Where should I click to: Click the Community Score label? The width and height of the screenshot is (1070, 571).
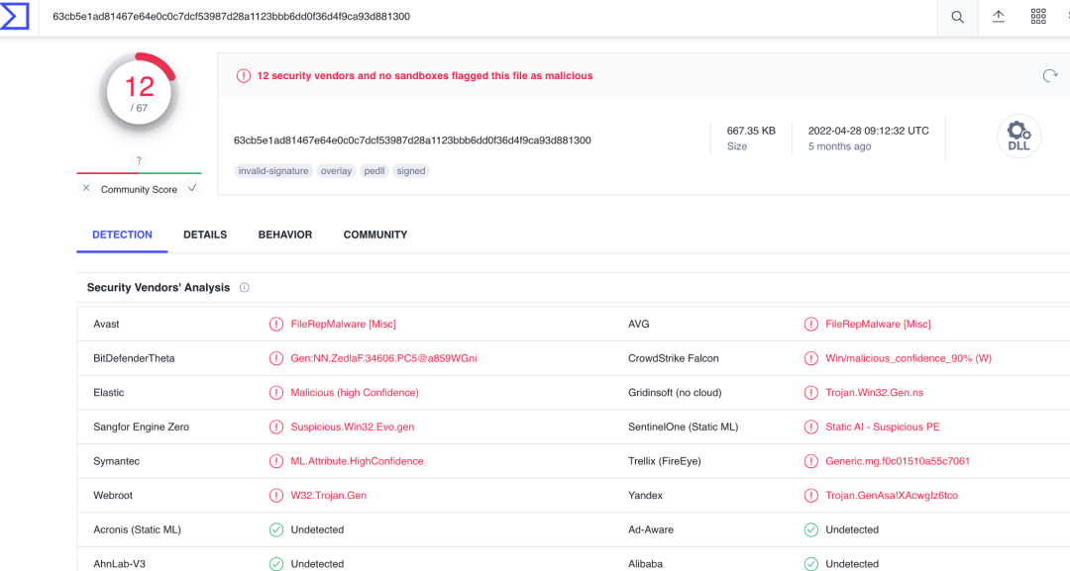140,189
